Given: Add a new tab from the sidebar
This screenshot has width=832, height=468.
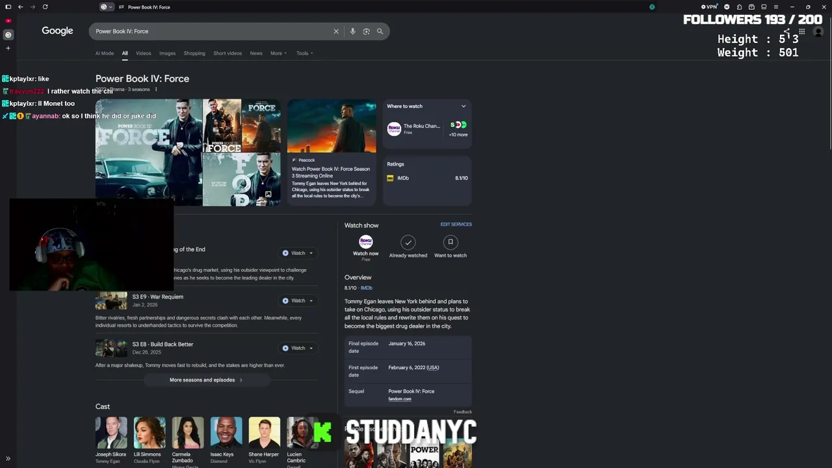Looking at the screenshot, I should tap(8, 48).
